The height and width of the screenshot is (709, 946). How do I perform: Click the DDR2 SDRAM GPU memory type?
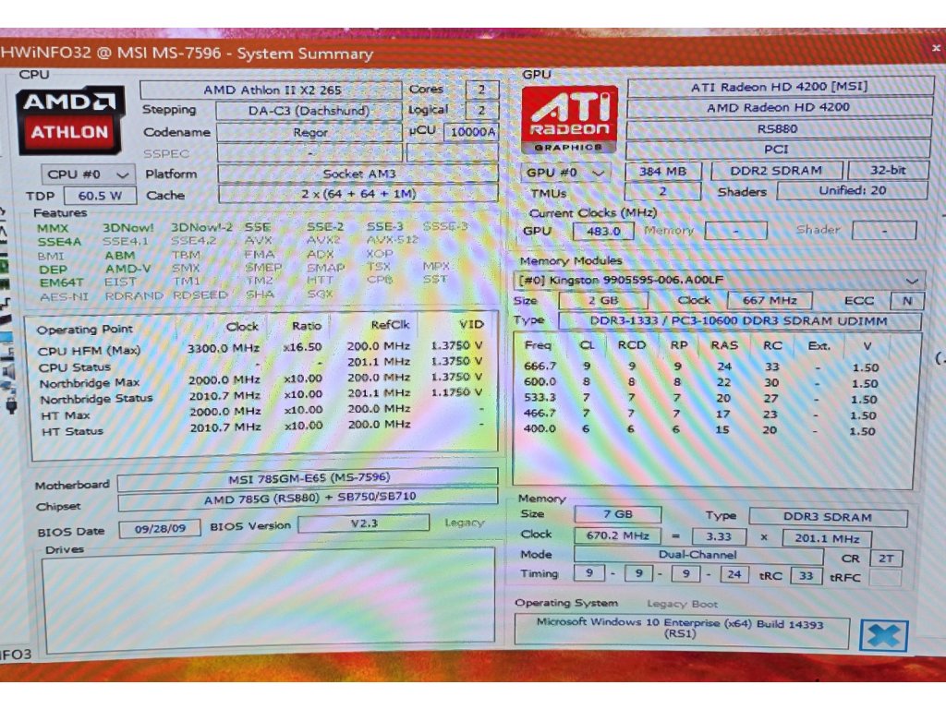(776, 171)
